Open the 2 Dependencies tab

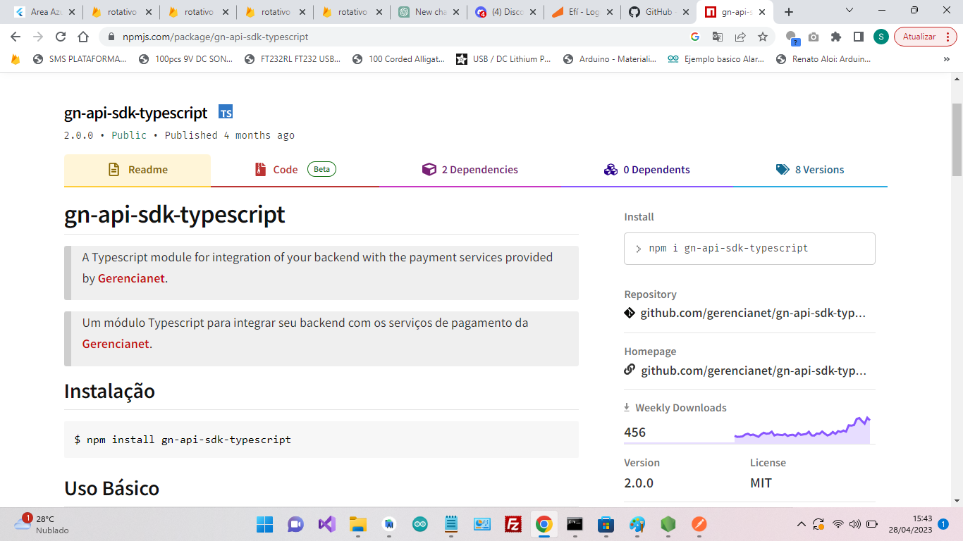pyautogui.click(x=470, y=170)
